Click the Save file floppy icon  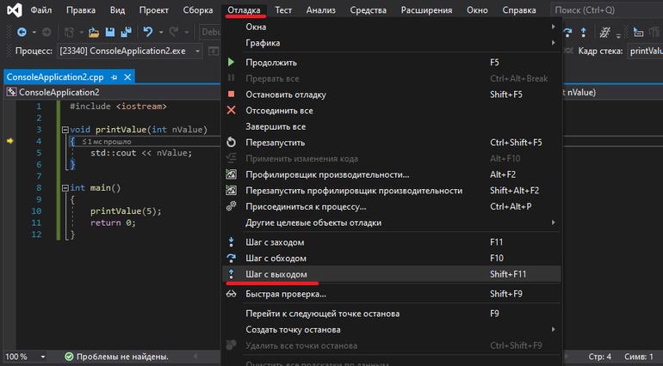[110, 32]
